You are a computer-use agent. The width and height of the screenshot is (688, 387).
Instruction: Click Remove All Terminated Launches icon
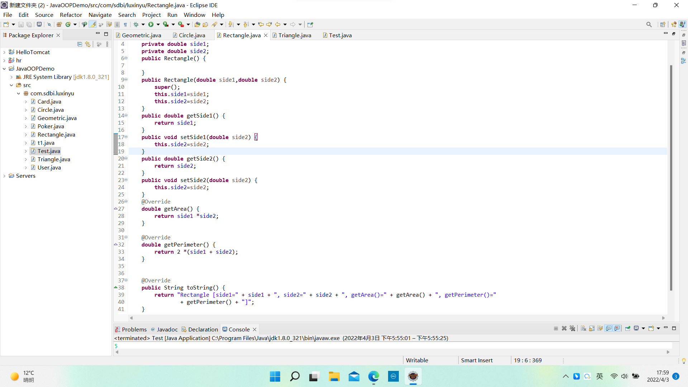pyautogui.click(x=573, y=329)
